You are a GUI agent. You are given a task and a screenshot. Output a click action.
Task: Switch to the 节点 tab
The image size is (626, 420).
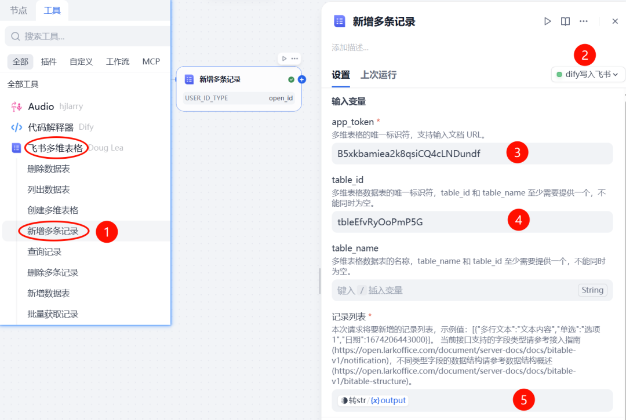pyautogui.click(x=17, y=10)
